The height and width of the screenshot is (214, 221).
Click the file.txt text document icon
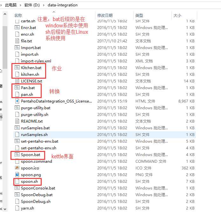point(17,41)
